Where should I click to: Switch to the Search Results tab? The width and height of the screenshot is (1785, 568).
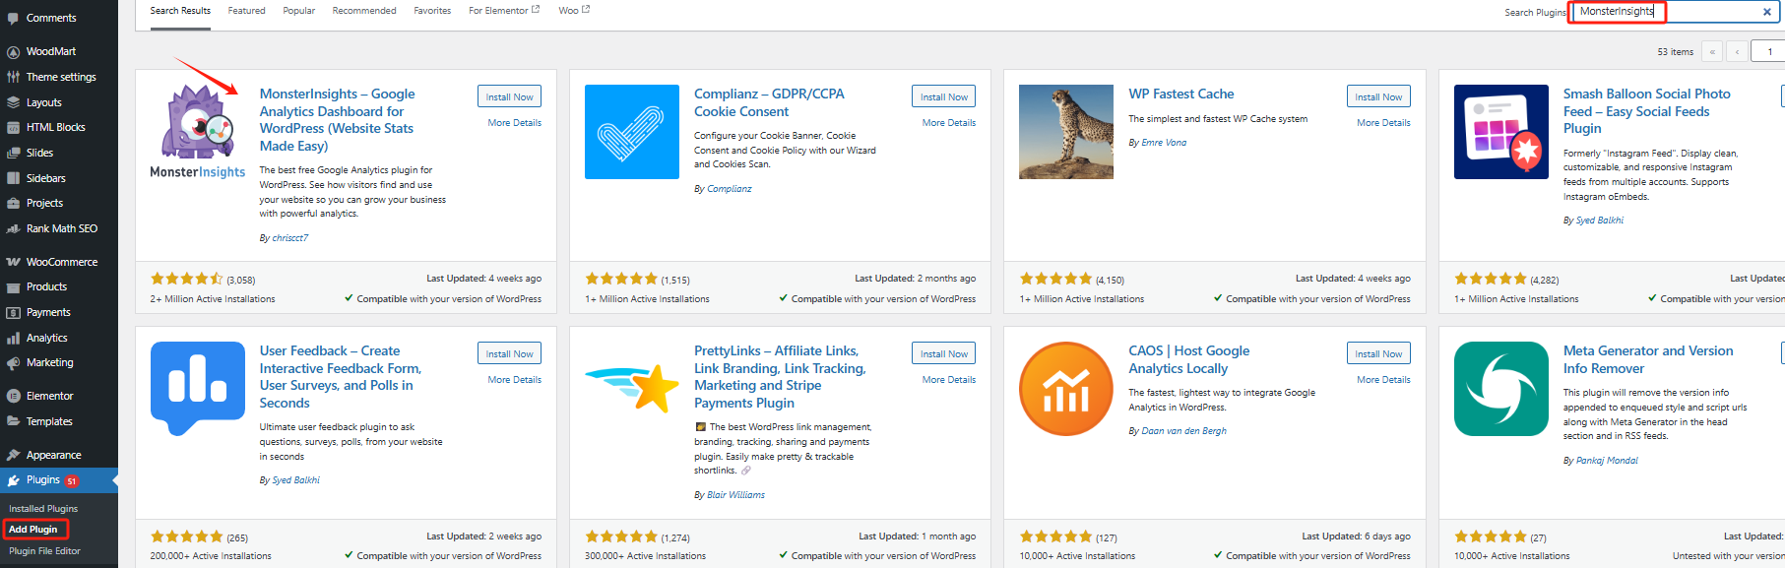coord(180,11)
